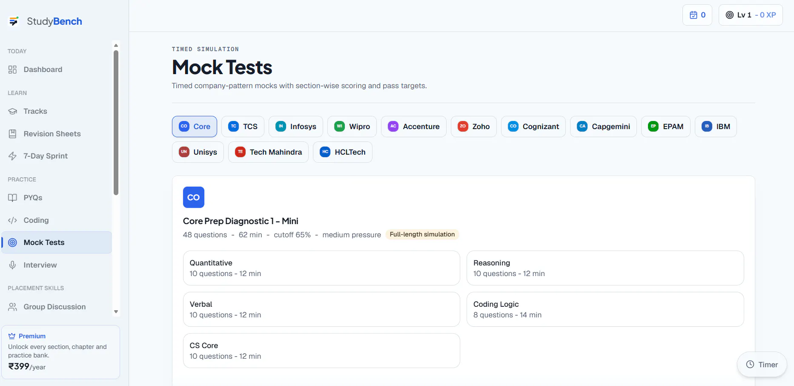Open the 7-Day Sprint section
Image resolution: width=794 pixels, height=386 pixels.
click(x=57, y=156)
